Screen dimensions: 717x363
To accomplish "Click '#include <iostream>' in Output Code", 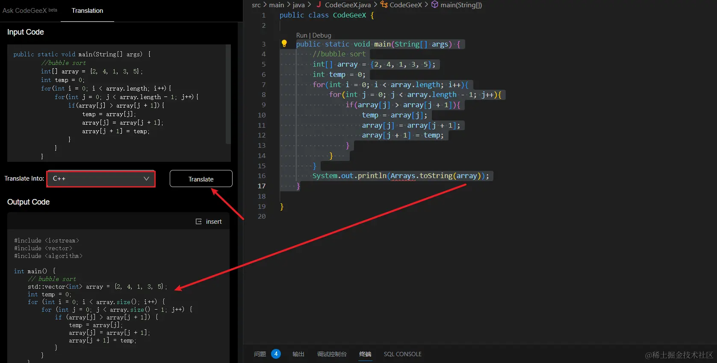I will 47,240.
